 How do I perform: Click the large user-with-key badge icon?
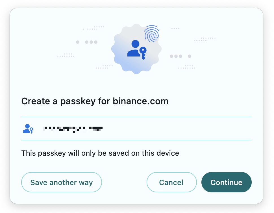click(x=137, y=49)
